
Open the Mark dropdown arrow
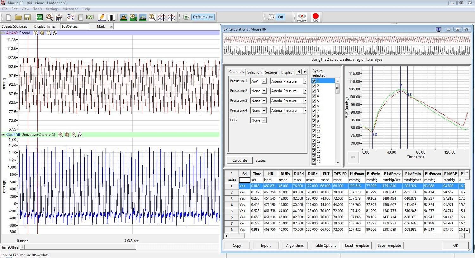pos(111,26)
